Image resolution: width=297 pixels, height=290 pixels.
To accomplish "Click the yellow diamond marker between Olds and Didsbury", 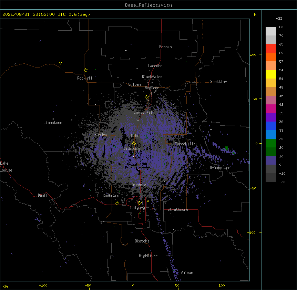I will 134,144.
